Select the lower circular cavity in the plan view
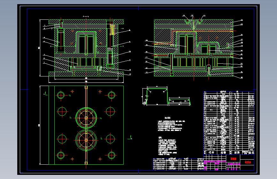The width and height of the screenshot is (277, 179). (86, 140)
